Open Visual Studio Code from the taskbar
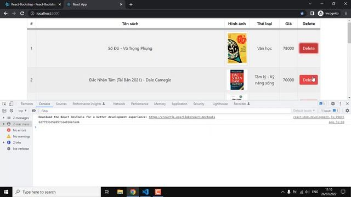 [x=145, y=192]
